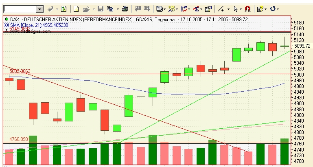Click the printer icon
Image resolution: width=313 pixels, height=167 pixels.
pos(125,9)
